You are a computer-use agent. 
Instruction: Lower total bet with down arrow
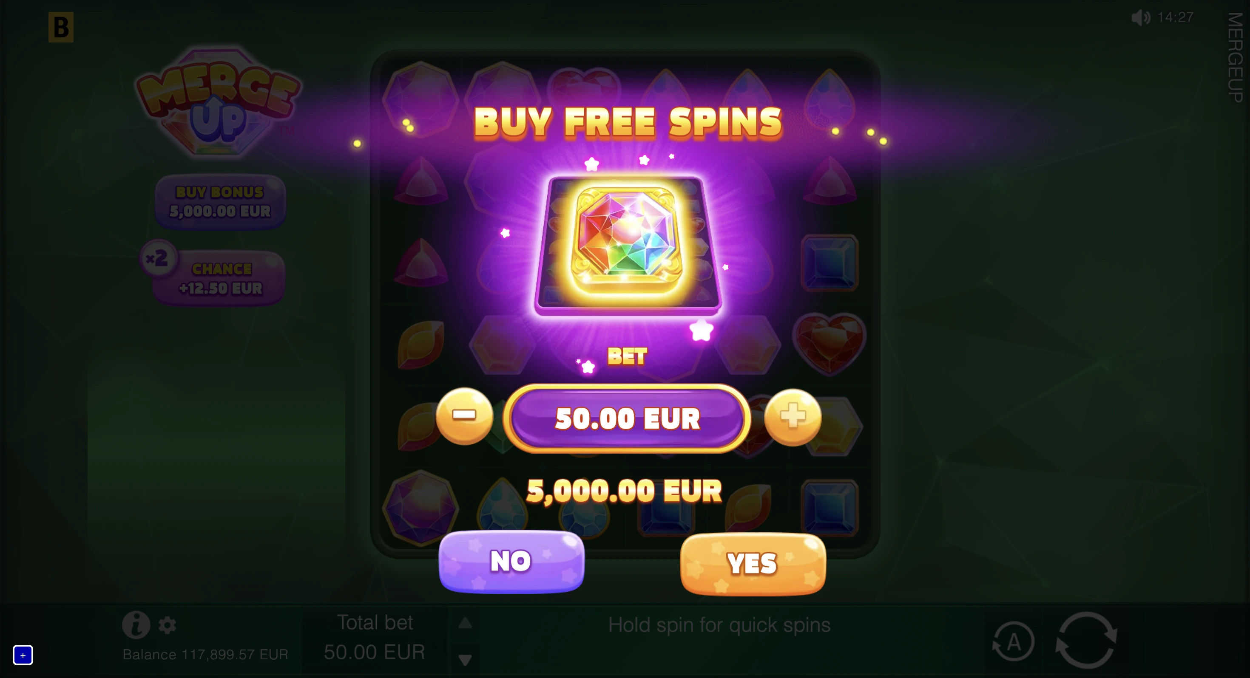[465, 660]
